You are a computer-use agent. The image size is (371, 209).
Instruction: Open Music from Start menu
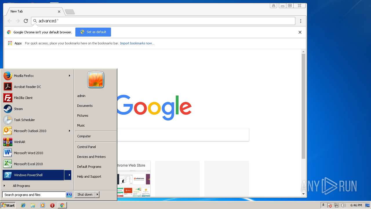pos(81,125)
